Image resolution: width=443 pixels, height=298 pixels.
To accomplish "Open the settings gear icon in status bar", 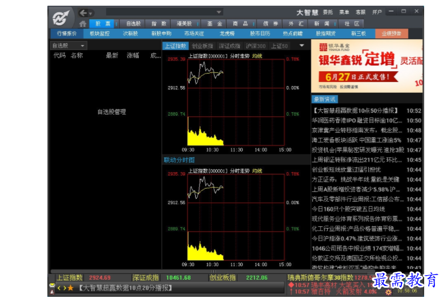I will (x=388, y=292).
